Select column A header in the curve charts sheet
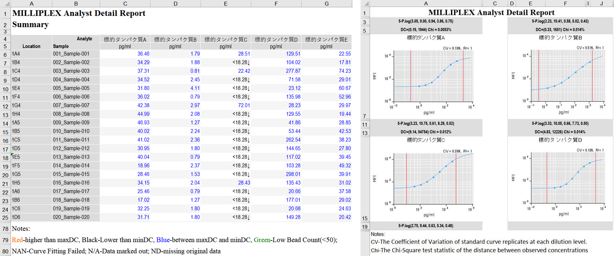614x256 pixels. pos(426,4)
